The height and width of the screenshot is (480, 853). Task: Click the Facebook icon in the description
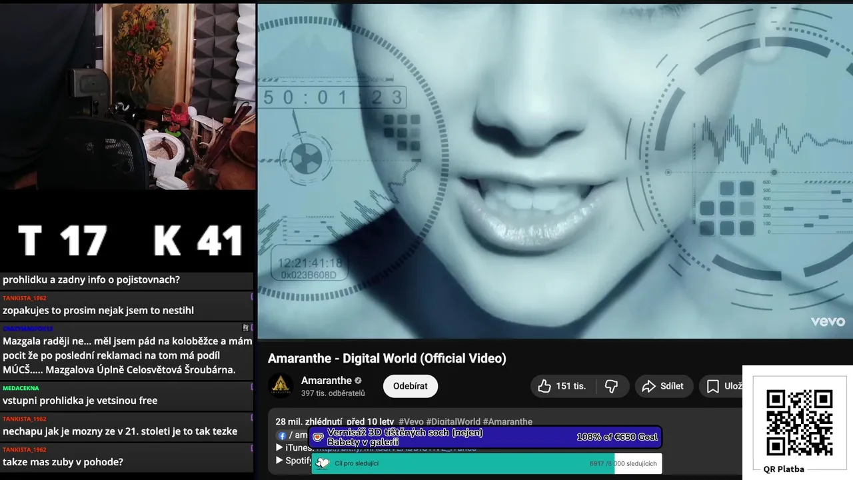pyautogui.click(x=282, y=435)
